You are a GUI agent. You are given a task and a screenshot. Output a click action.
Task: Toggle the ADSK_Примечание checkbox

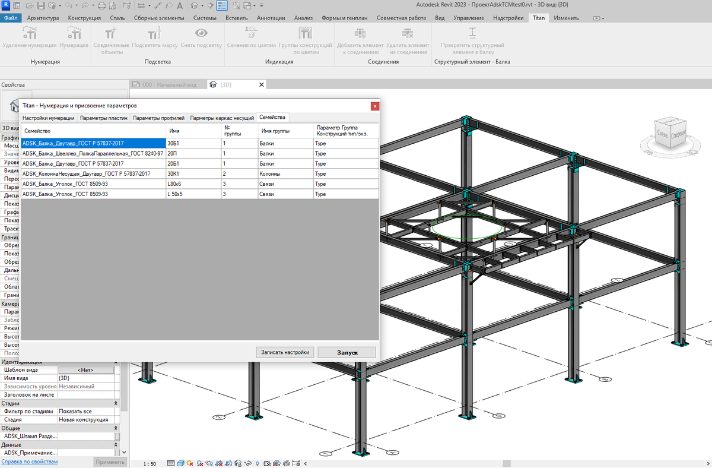point(117,453)
